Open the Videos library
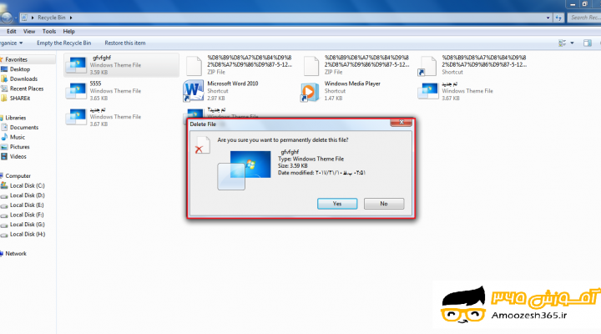 coord(18,156)
